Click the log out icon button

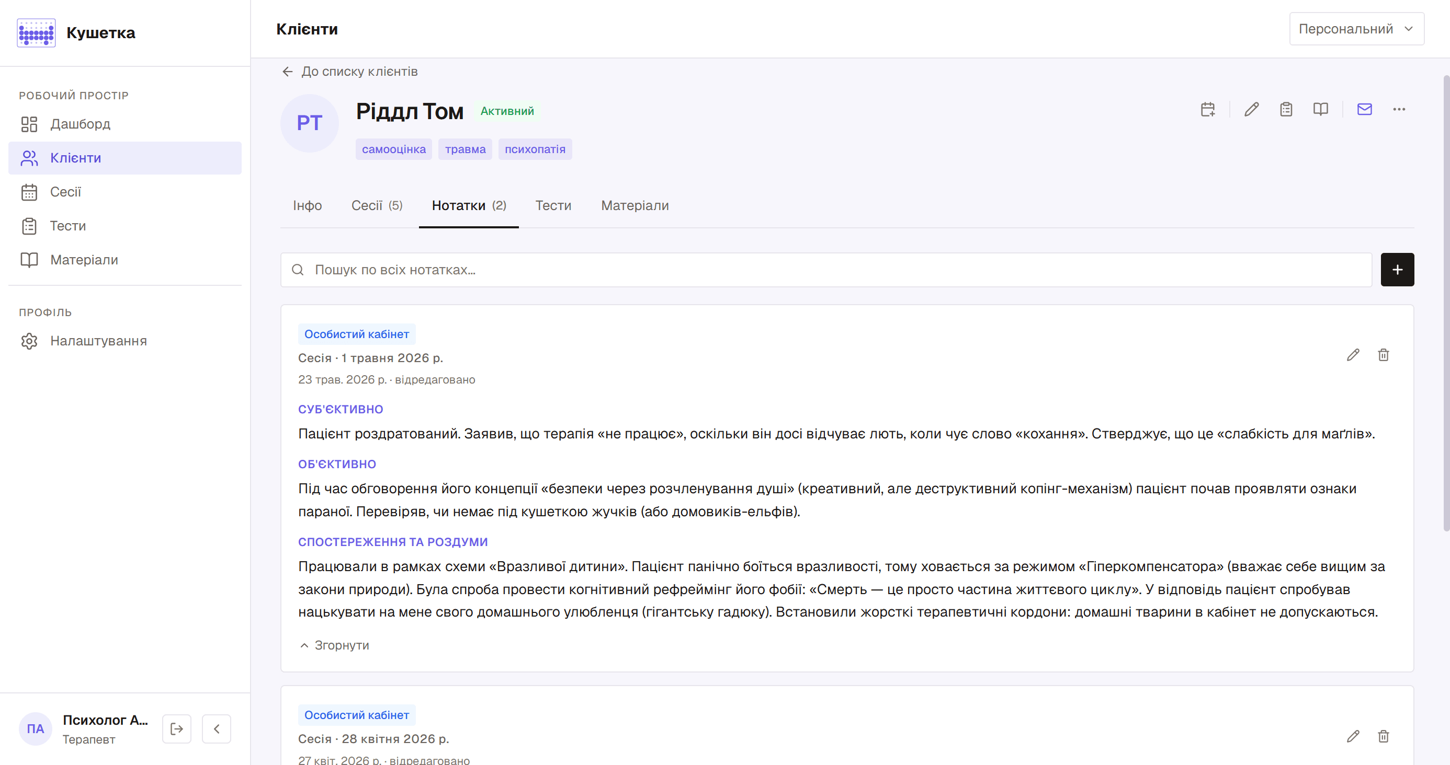[177, 729]
